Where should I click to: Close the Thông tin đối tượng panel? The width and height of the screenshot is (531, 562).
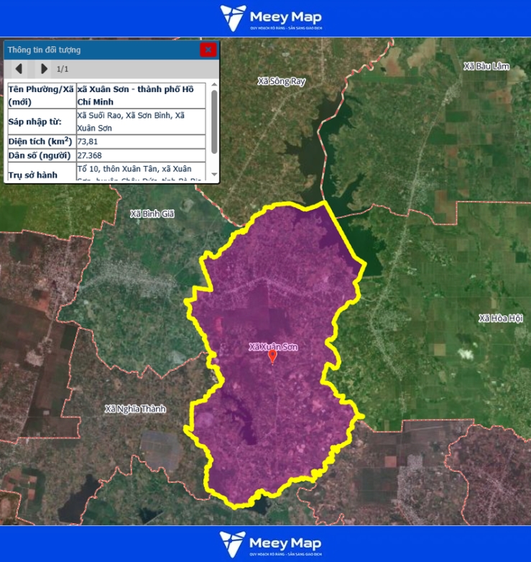[x=208, y=50]
